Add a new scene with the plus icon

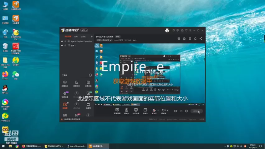click(x=92, y=37)
